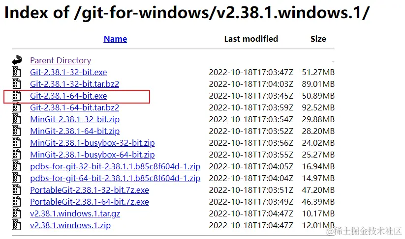This screenshot has height=239, width=405.
Task: Click the file icon beside pdbs-for-git-64-bit zip
Action: point(16,178)
